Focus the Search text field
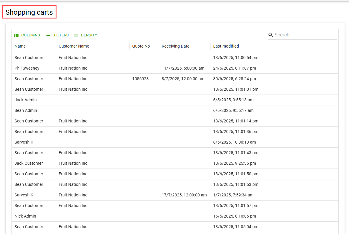 click(x=305, y=35)
